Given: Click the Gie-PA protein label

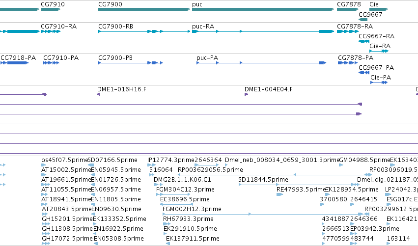Looking at the screenshot, I should (x=381, y=77).
